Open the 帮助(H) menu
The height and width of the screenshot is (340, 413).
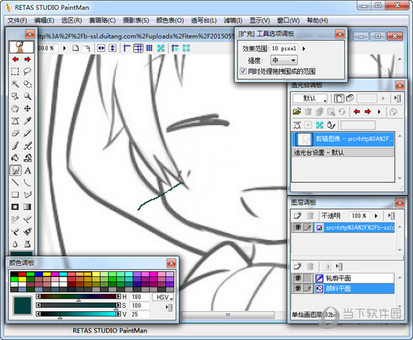317,20
